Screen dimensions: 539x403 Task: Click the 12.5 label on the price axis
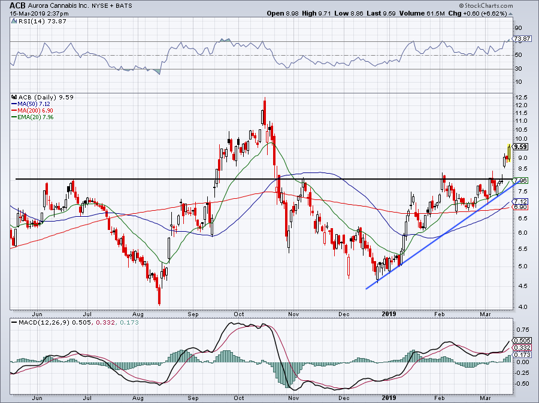[521, 97]
